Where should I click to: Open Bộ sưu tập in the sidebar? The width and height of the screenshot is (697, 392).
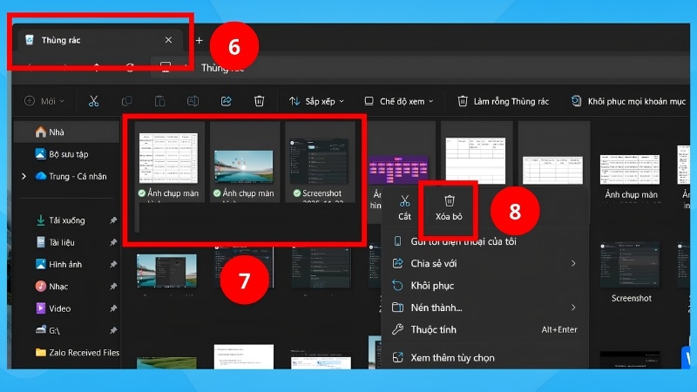[67, 154]
